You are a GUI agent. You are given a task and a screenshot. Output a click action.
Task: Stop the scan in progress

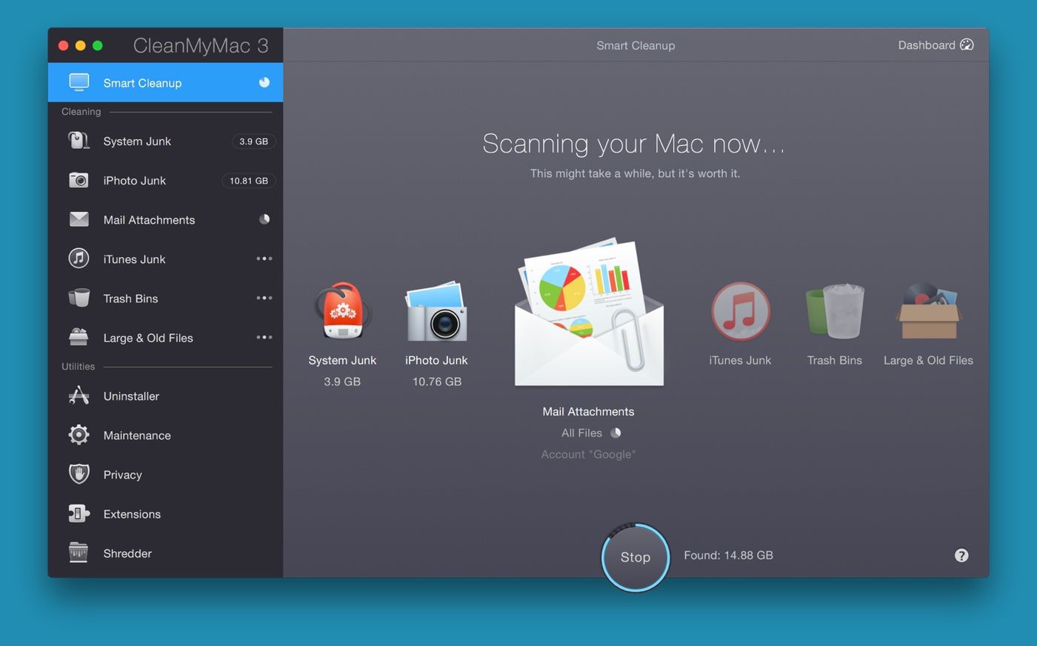click(635, 557)
